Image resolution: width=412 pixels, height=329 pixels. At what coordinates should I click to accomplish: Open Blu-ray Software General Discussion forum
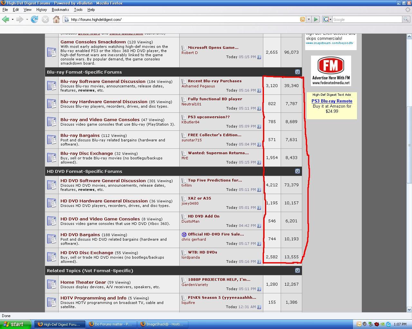tap(103, 81)
